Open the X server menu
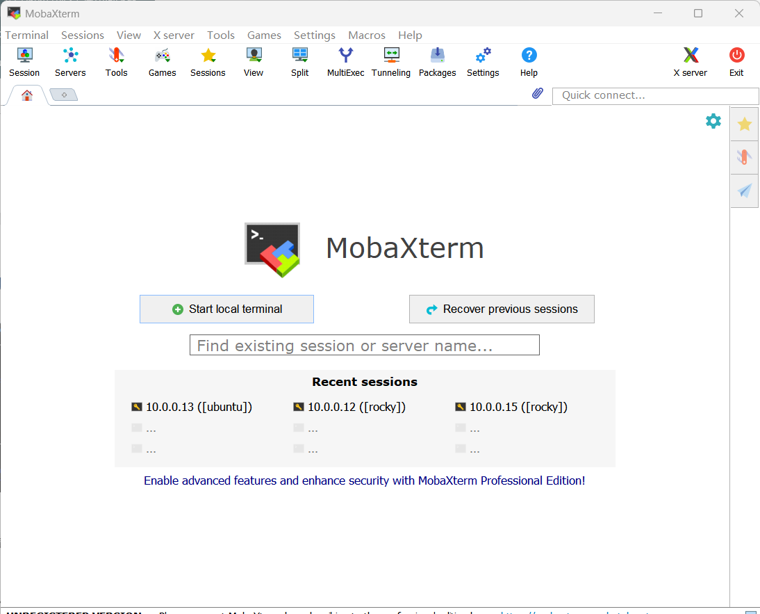The height and width of the screenshot is (614, 760). (174, 35)
